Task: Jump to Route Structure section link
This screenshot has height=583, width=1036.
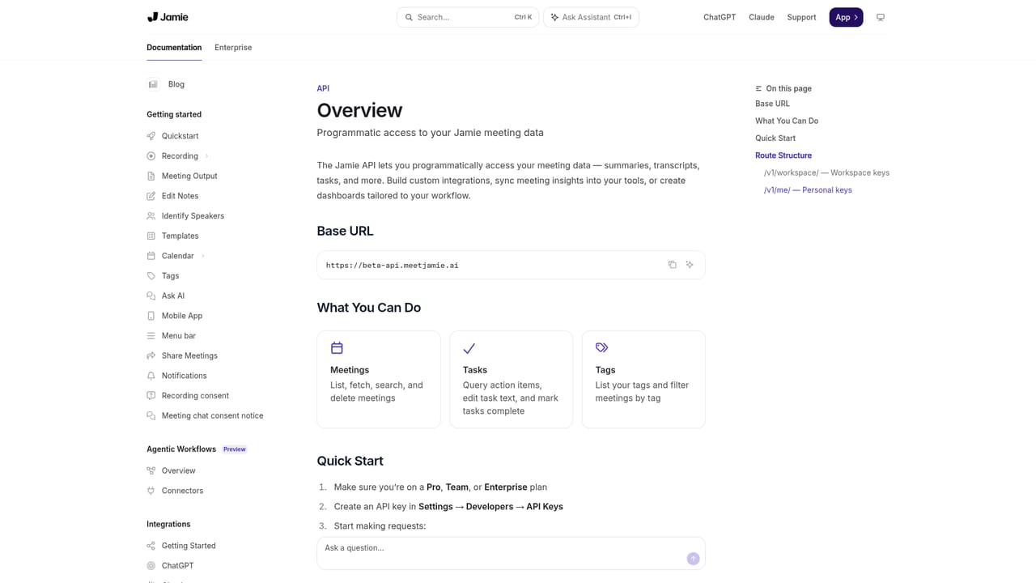Action: tap(783, 155)
